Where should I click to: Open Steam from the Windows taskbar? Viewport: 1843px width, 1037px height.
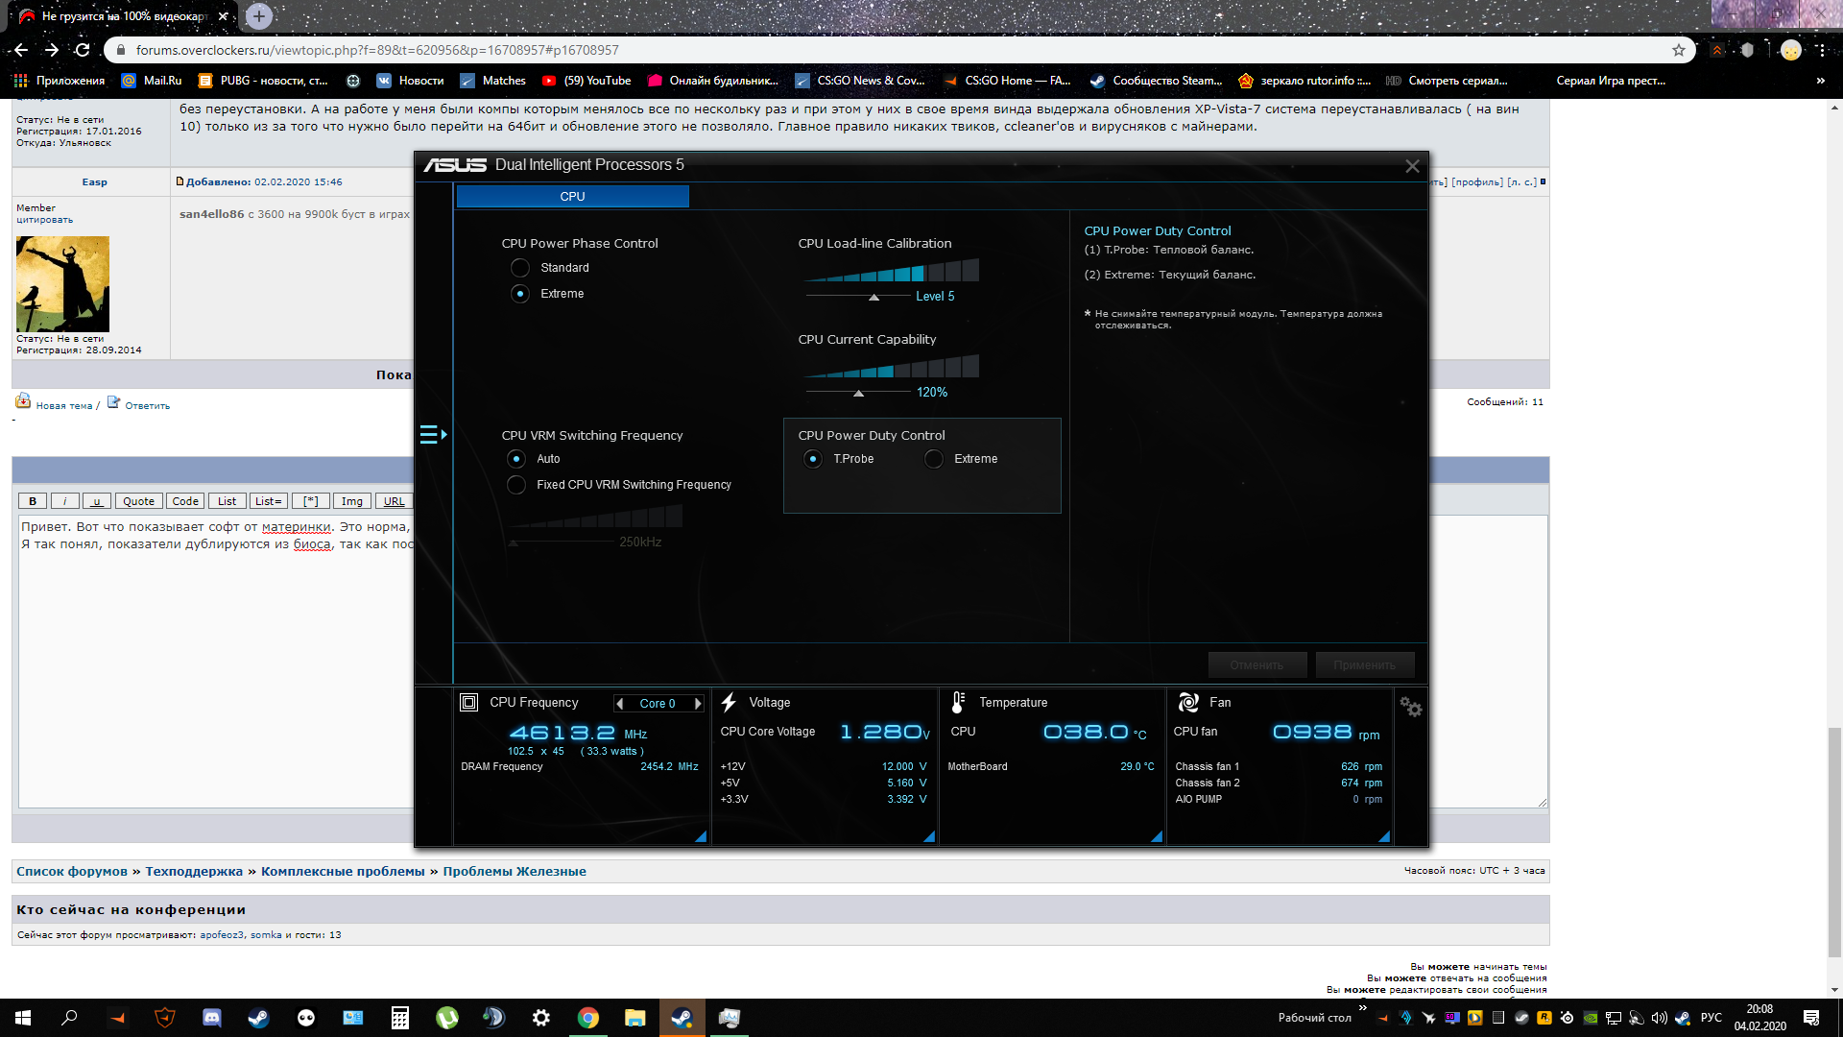(259, 1018)
